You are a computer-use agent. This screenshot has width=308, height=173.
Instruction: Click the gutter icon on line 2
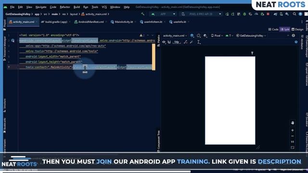point(13,40)
